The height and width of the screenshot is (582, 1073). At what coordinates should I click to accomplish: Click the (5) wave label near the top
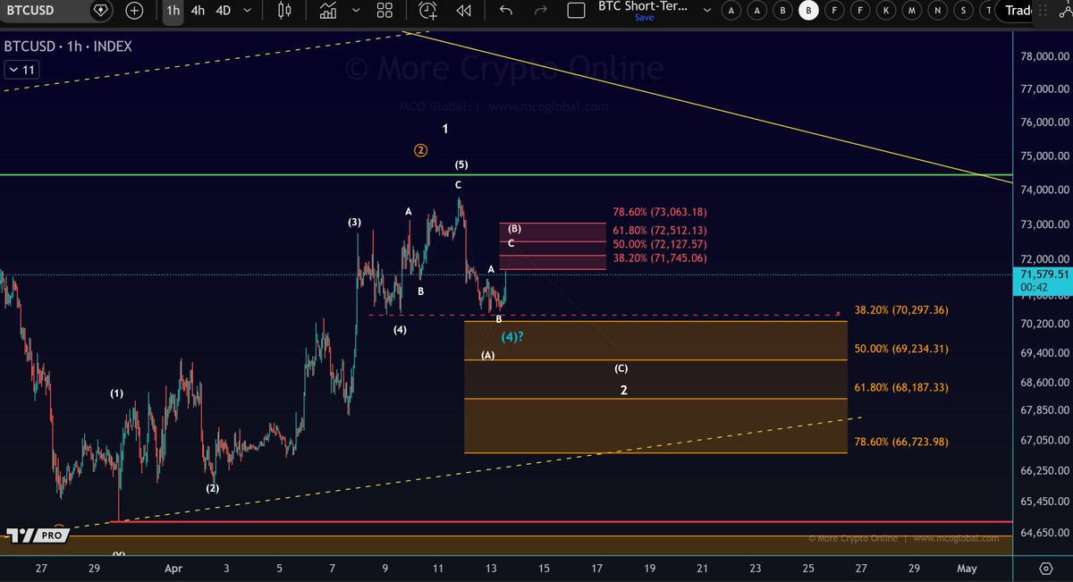tap(460, 165)
